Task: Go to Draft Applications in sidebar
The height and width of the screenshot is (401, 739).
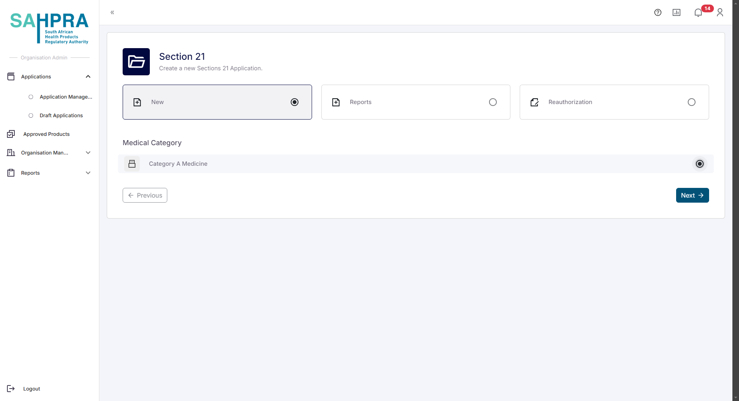Action: pyautogui.click(x=61, y=115)
